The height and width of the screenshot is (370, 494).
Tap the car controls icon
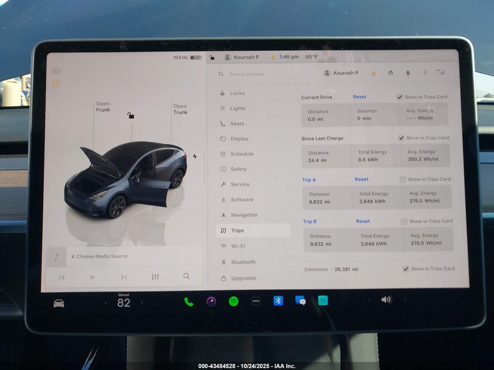59,303
